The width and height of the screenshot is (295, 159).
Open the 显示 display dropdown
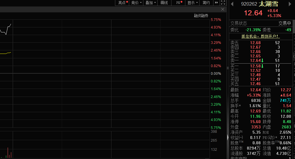coord(192,3)
